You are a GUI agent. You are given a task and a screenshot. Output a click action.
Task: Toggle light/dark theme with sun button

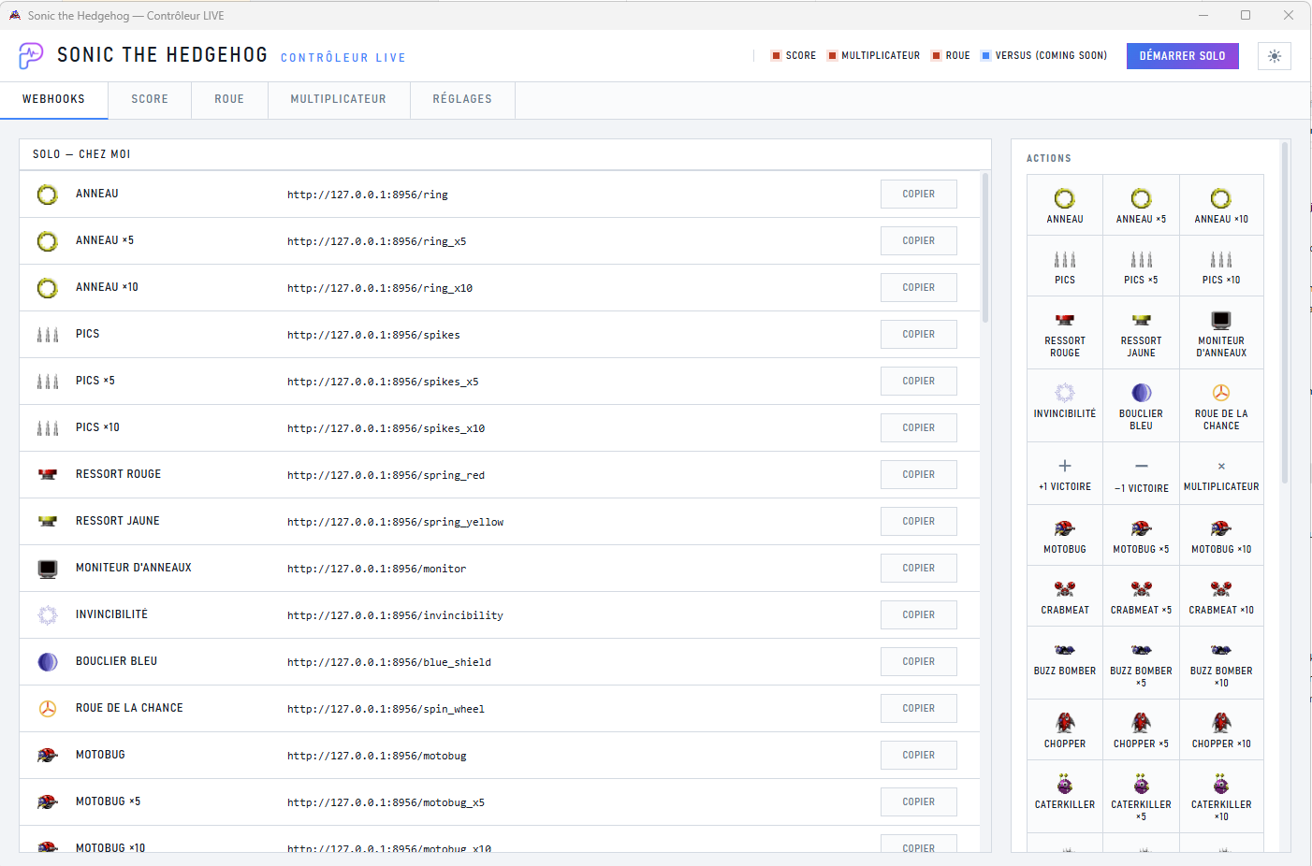(x=1275, y=56)
